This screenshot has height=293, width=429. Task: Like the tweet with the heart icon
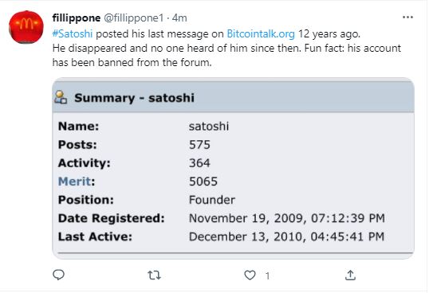250,275
